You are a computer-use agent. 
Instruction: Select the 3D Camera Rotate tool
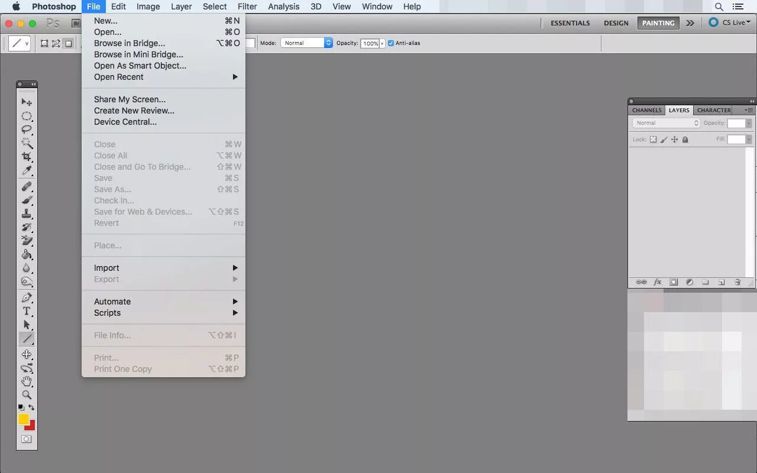(x=27, y=368)
